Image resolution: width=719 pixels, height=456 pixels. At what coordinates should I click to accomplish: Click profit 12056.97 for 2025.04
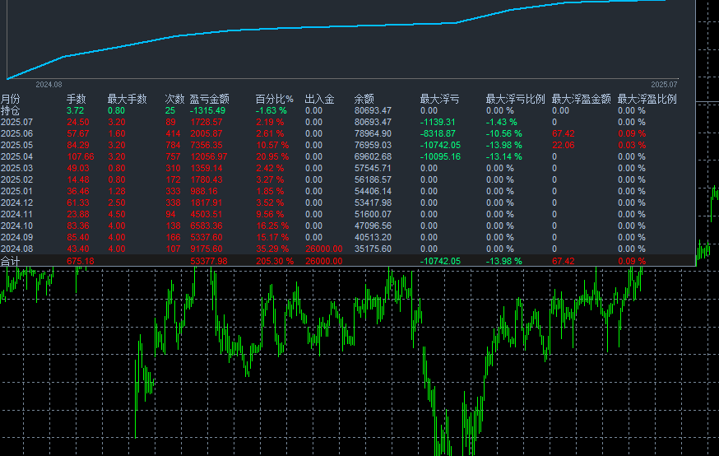(x=209, y=157)
